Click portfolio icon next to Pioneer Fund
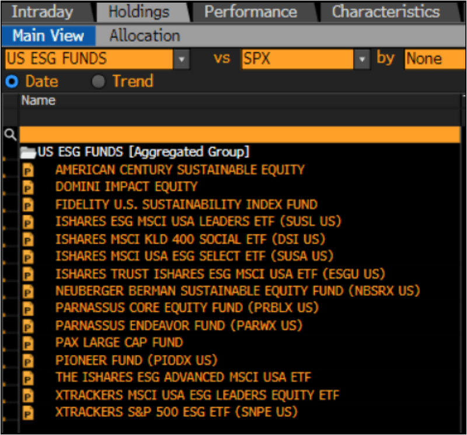This screenshot has width=467, height=435. (27, 361)
